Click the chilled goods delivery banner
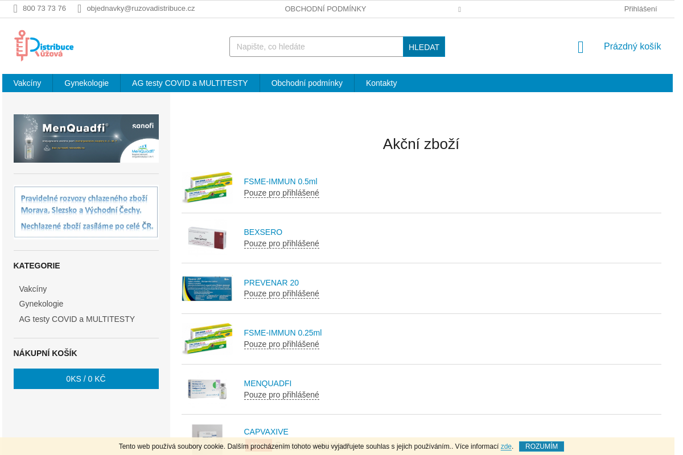683x455 pixels. coord(86,212)
